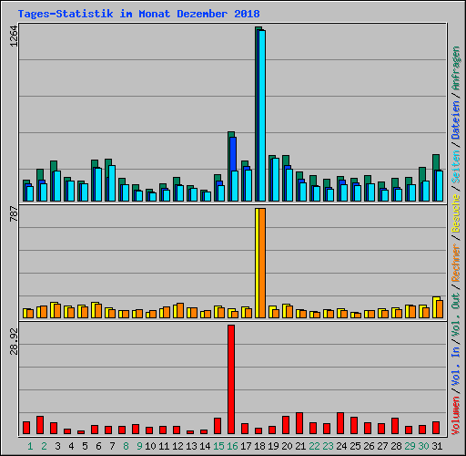Click the "Seiten" legend label

[x=456, y=167]
